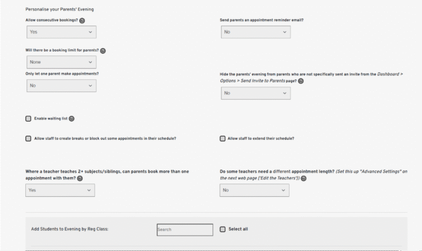Click help icon beside Allow consecutive bookings
Image resolution: width=422 pixels, height=251 pixels.
pos(82,21)
